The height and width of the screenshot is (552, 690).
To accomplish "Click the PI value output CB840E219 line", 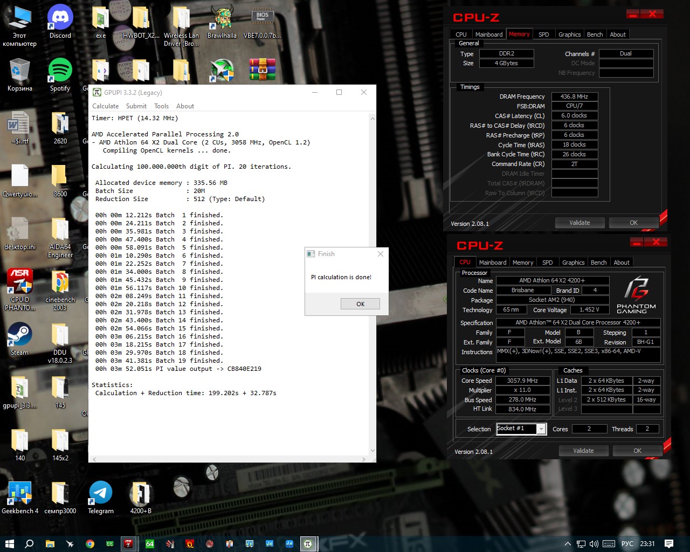I will tap(178, 369).
